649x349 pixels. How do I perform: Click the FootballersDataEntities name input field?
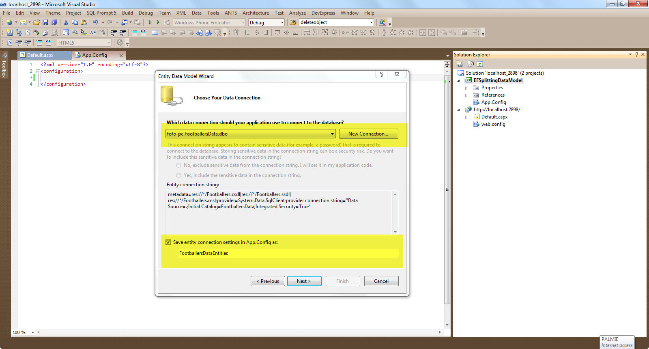[x=288, y=253]
